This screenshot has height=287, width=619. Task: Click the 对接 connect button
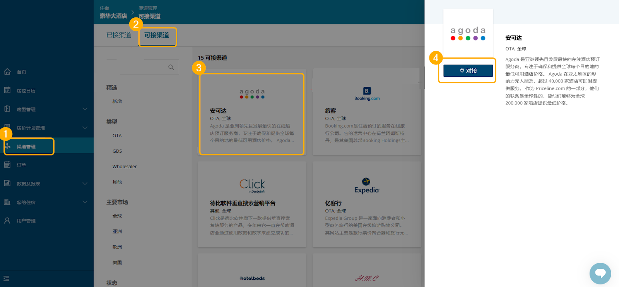468,71
